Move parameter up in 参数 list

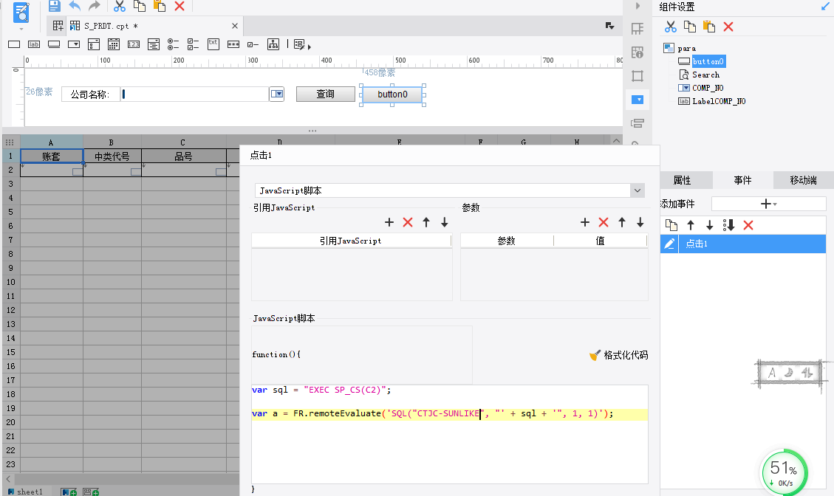(622, 222)
